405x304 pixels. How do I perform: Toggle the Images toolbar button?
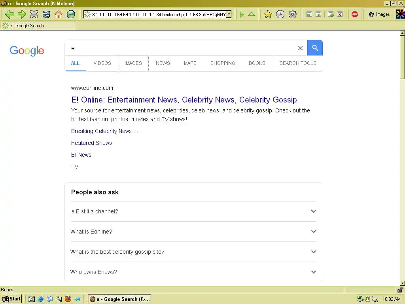point(379,14)
